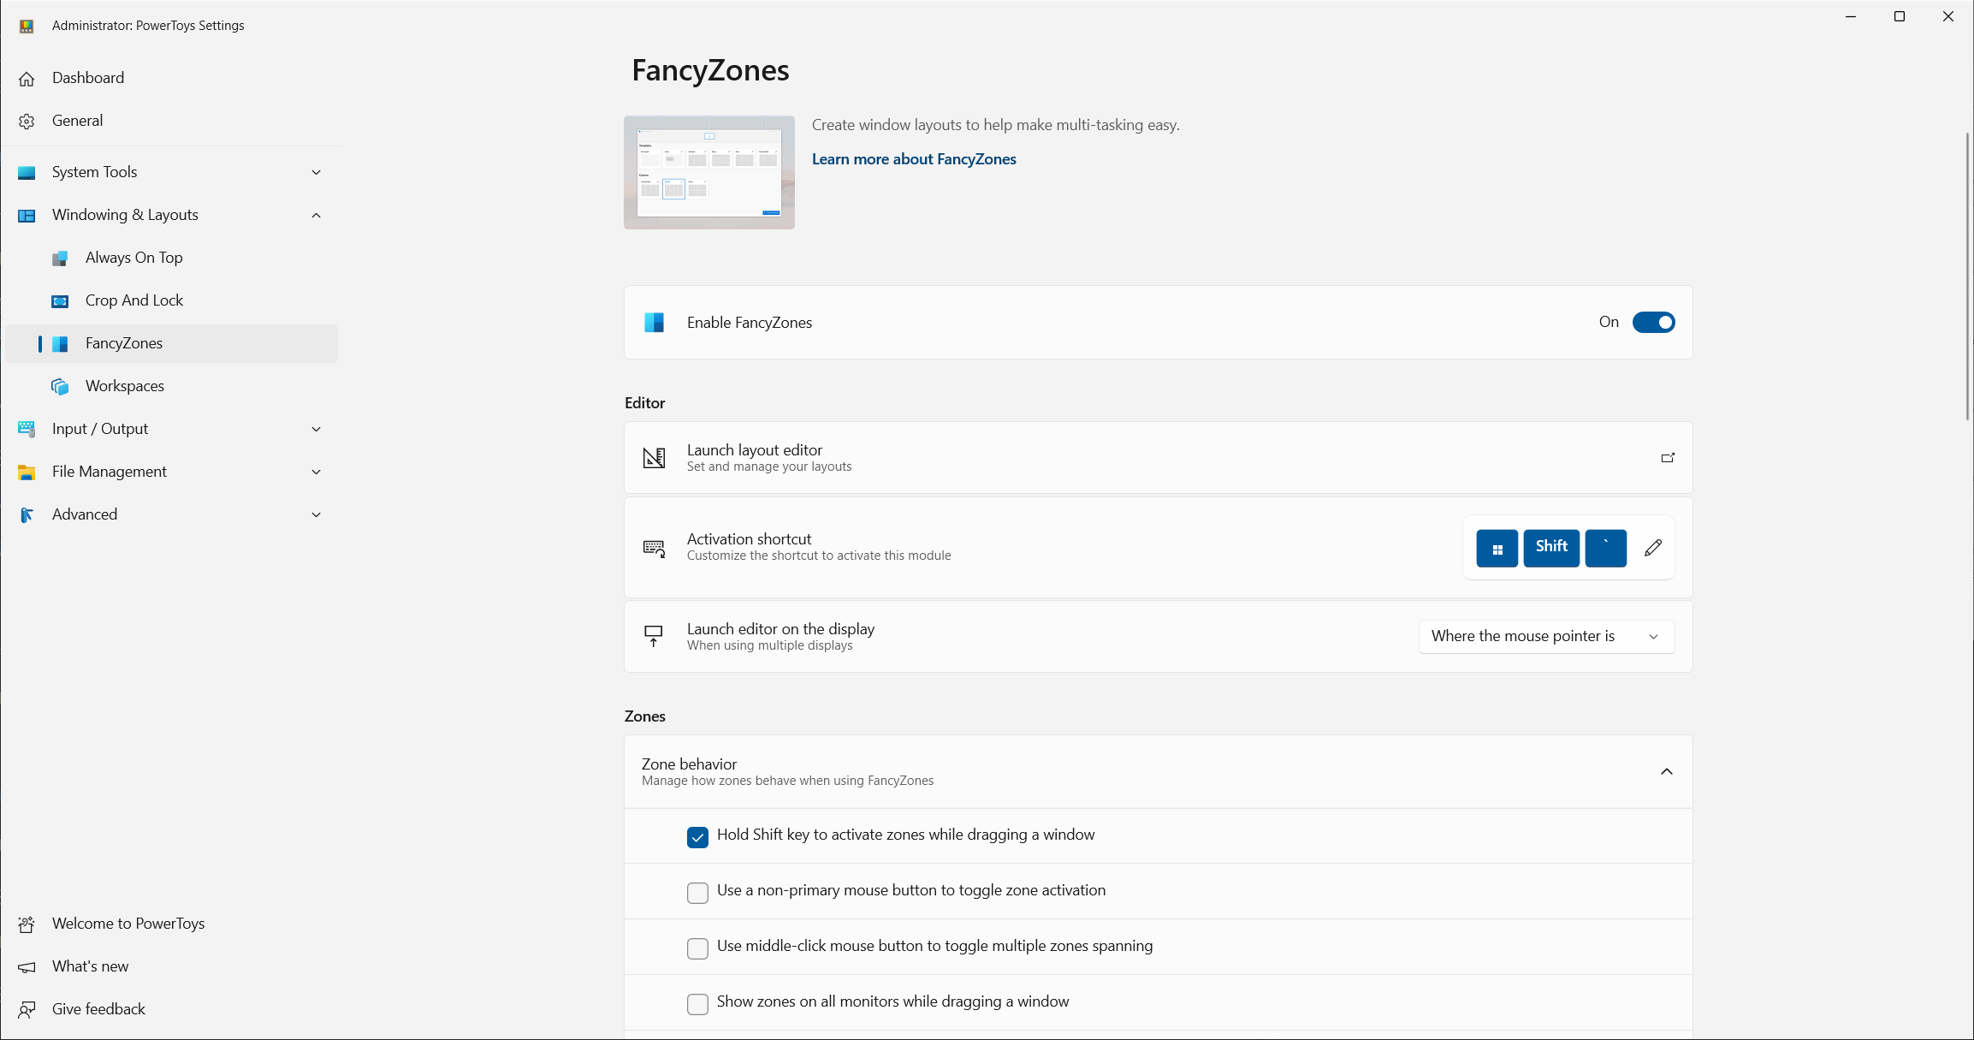Expand the System Tools group
1974x1040 pixels.
coord(316,172)
